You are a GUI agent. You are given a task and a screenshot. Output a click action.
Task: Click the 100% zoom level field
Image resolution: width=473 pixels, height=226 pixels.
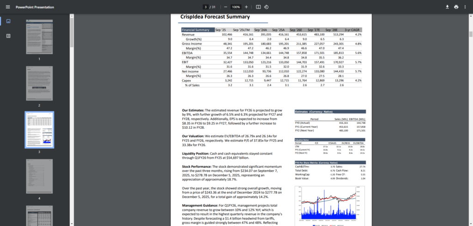(x=236, y=7)
